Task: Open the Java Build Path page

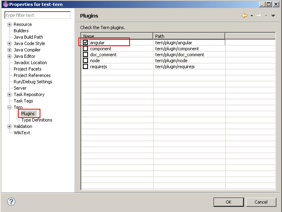Action: point(28,37)
